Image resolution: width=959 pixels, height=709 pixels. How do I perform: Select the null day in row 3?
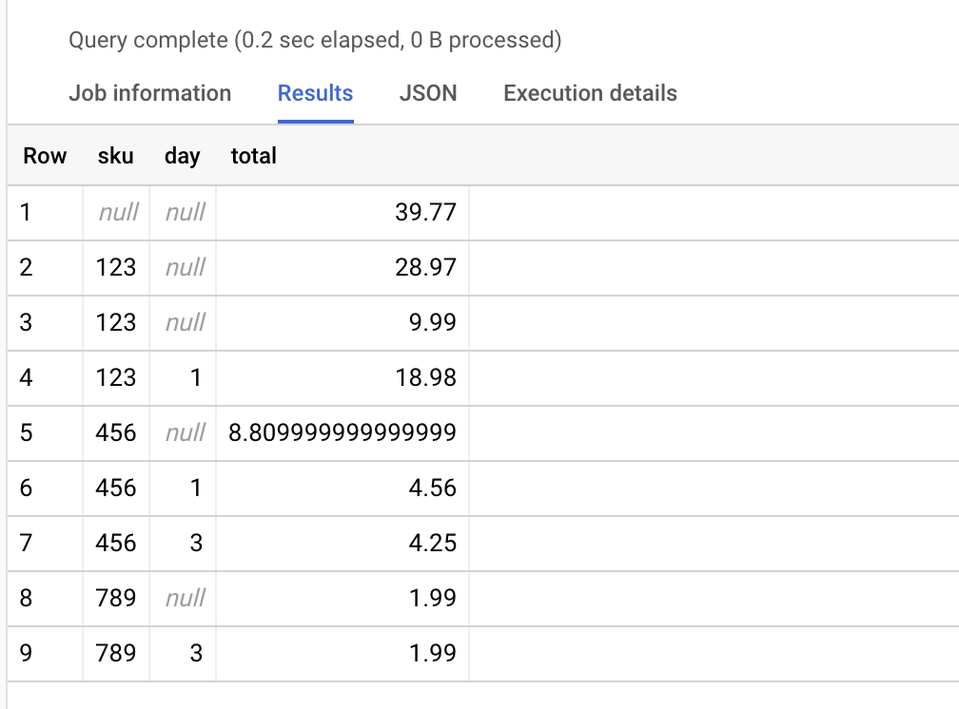(185, 322)
